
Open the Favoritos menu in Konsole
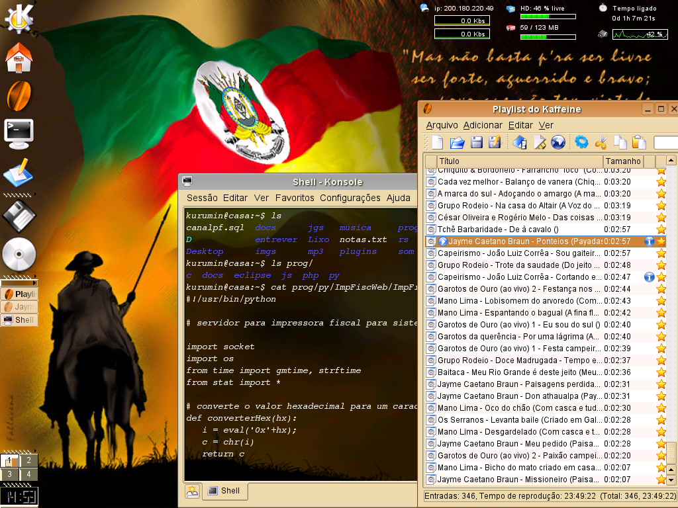pos(295,198)
